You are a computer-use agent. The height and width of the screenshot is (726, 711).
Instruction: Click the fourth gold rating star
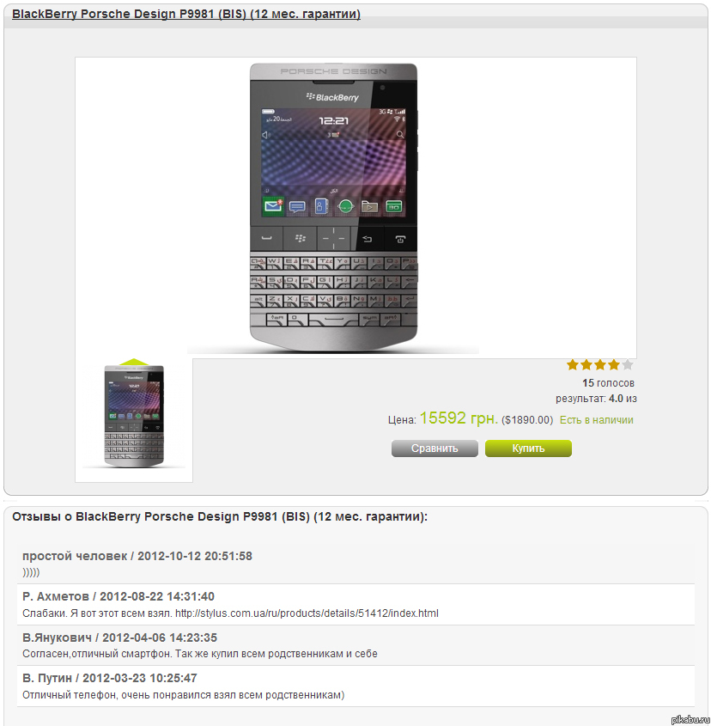(614, 365)
